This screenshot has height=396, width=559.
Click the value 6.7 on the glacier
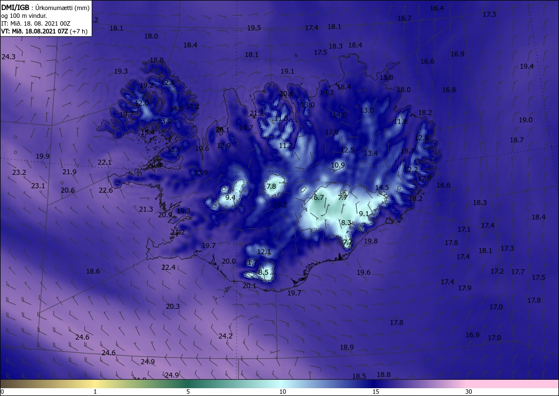pos(319,197)
